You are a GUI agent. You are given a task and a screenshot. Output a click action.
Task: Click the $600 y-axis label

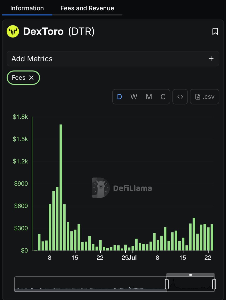(x=21, y=206)
